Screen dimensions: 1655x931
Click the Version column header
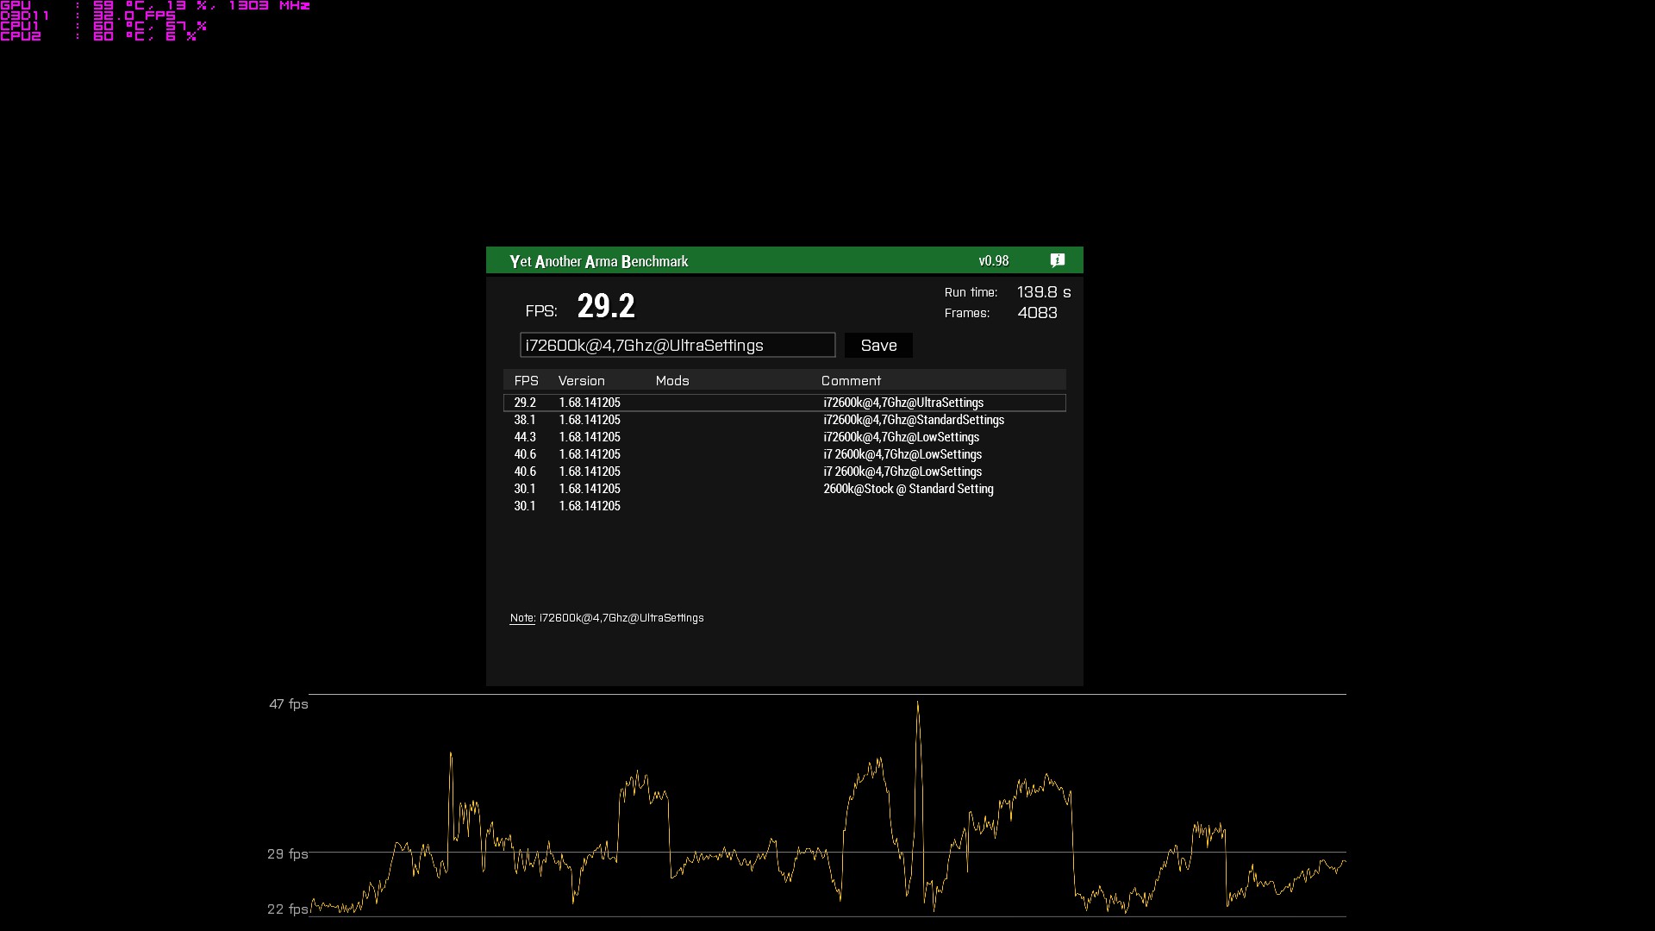pos(581,380)
